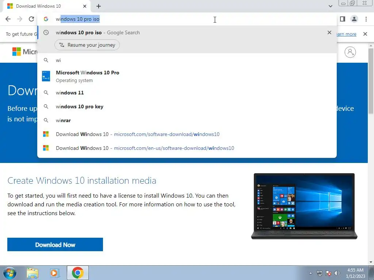This screenshot has height=280, width=374.
Task: Dismiss the info bar with the X
Action: pyautogui.click(x=365, y=34)
